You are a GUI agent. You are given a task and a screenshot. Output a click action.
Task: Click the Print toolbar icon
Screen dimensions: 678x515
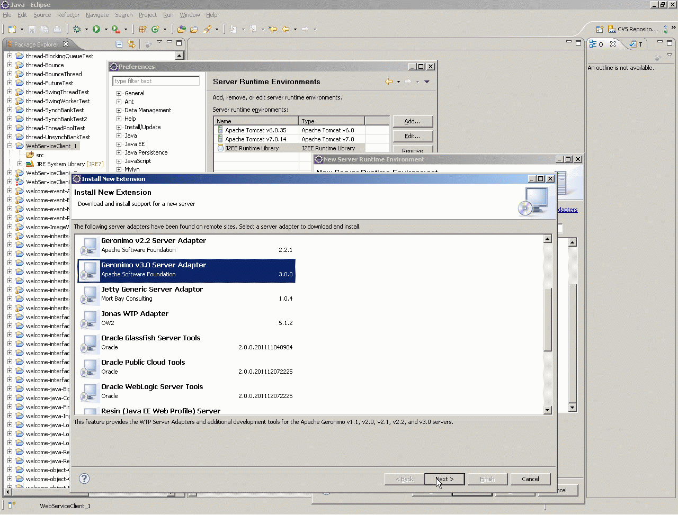point(57,29)
